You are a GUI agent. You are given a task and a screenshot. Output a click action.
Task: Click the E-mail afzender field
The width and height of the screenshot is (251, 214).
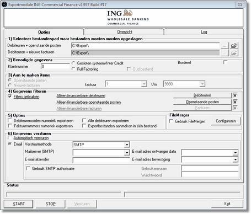pos(102,160)
